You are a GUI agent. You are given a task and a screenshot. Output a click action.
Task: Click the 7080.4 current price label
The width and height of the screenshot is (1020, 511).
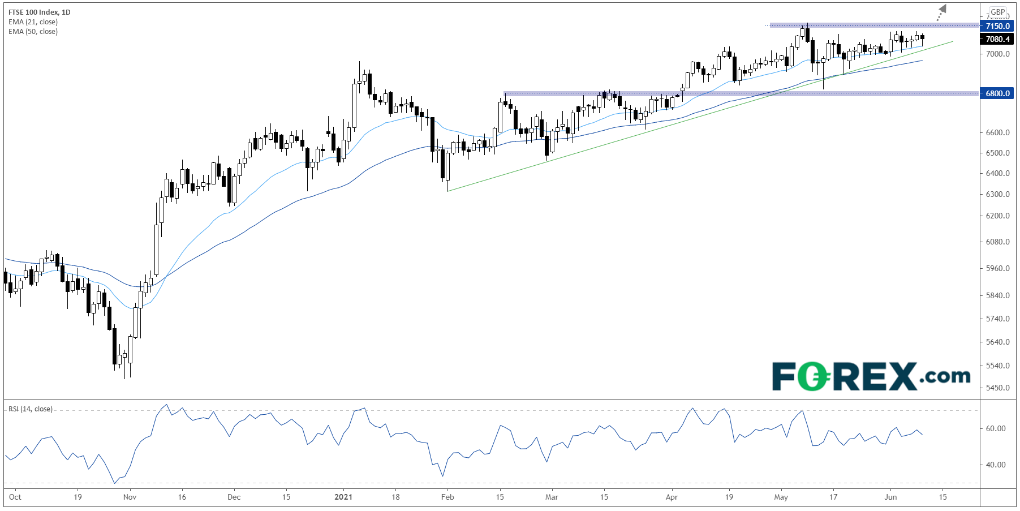point(997,39)
